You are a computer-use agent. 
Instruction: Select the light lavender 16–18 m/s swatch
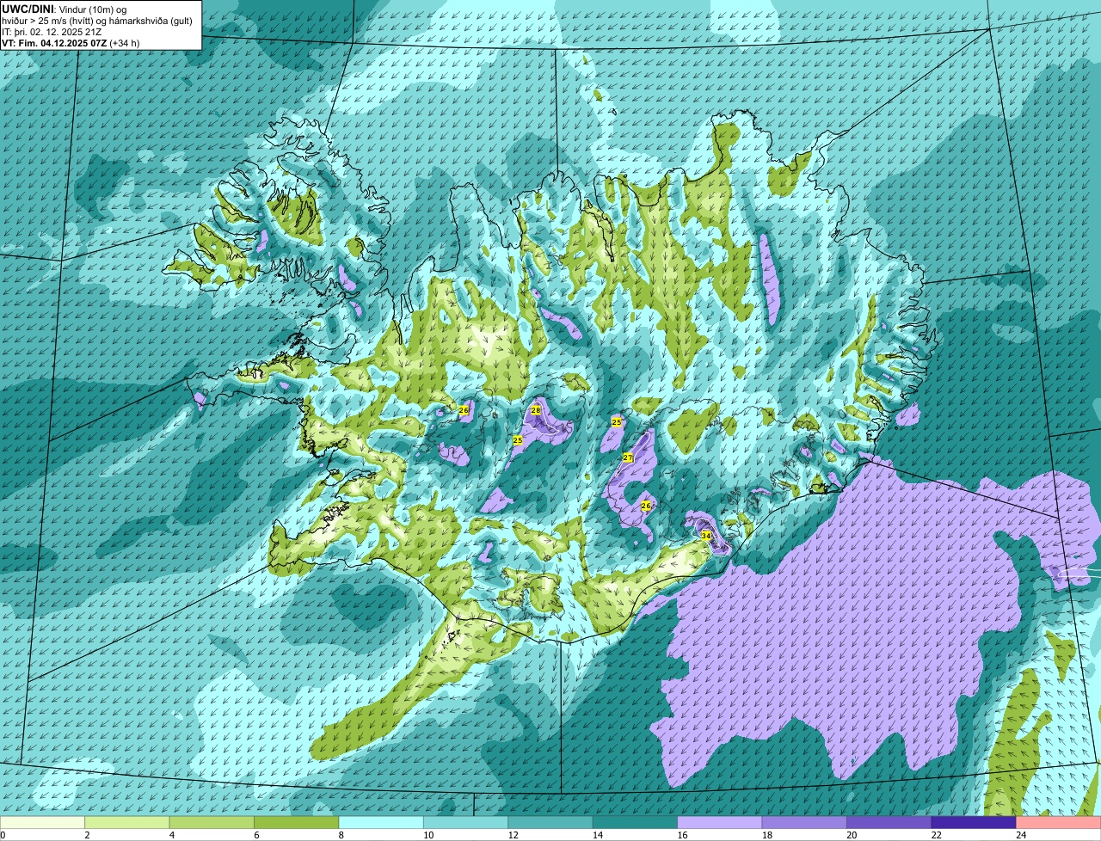pos(720,822)
